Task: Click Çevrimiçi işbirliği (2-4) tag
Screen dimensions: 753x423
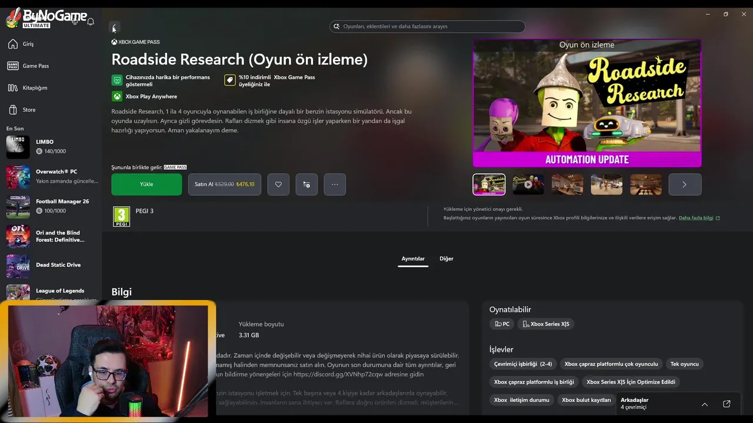Action: 523,364
